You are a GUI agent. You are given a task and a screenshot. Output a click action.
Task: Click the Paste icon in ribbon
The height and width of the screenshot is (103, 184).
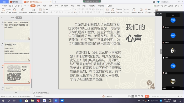3,10
